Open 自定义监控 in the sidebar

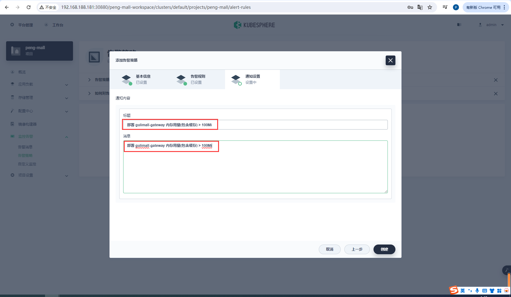[x=27, y=164]
